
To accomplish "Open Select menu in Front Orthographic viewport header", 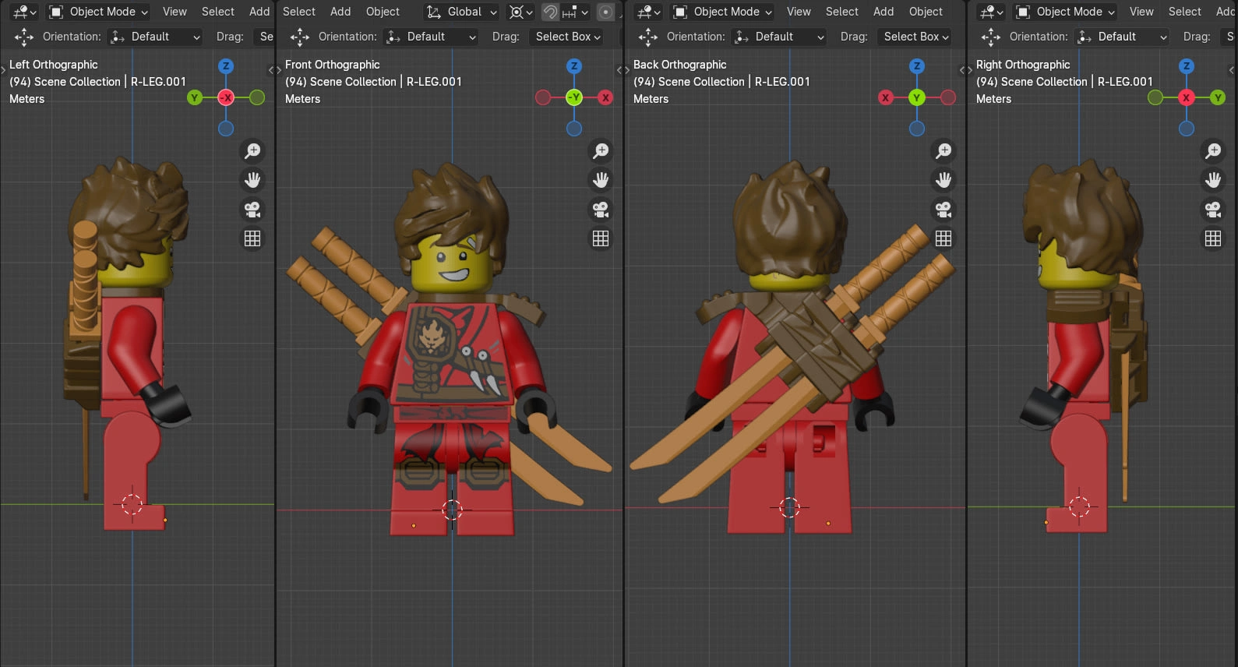I will [299, 12].
